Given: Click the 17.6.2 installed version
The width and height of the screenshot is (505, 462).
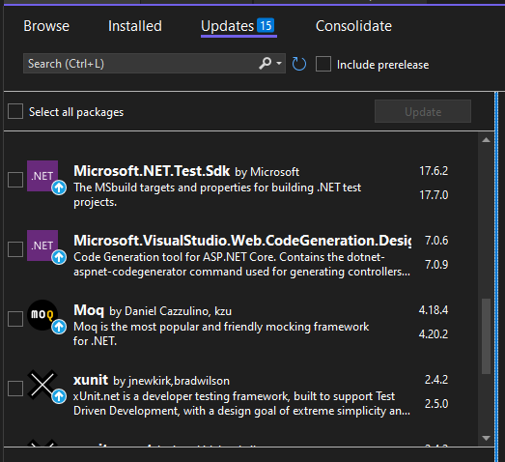Looking at the screenshot, I should (434, 171).
